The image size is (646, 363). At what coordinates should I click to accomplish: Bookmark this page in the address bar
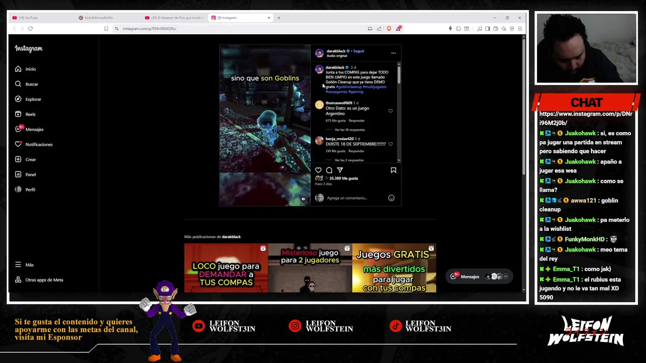pyautogui.click(x=106, y=29)
